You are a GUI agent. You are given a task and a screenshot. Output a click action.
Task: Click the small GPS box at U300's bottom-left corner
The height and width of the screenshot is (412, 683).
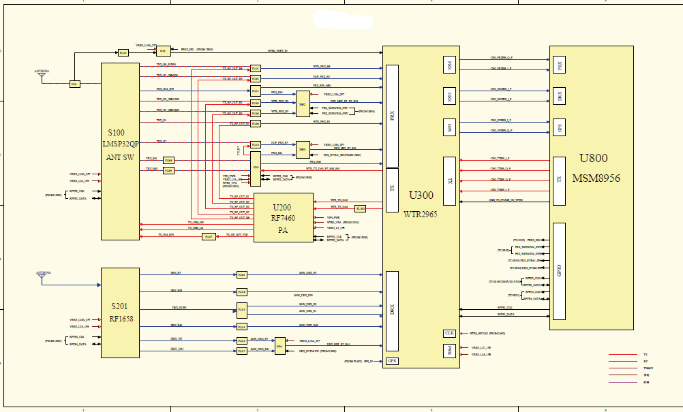tap(392, 361)
